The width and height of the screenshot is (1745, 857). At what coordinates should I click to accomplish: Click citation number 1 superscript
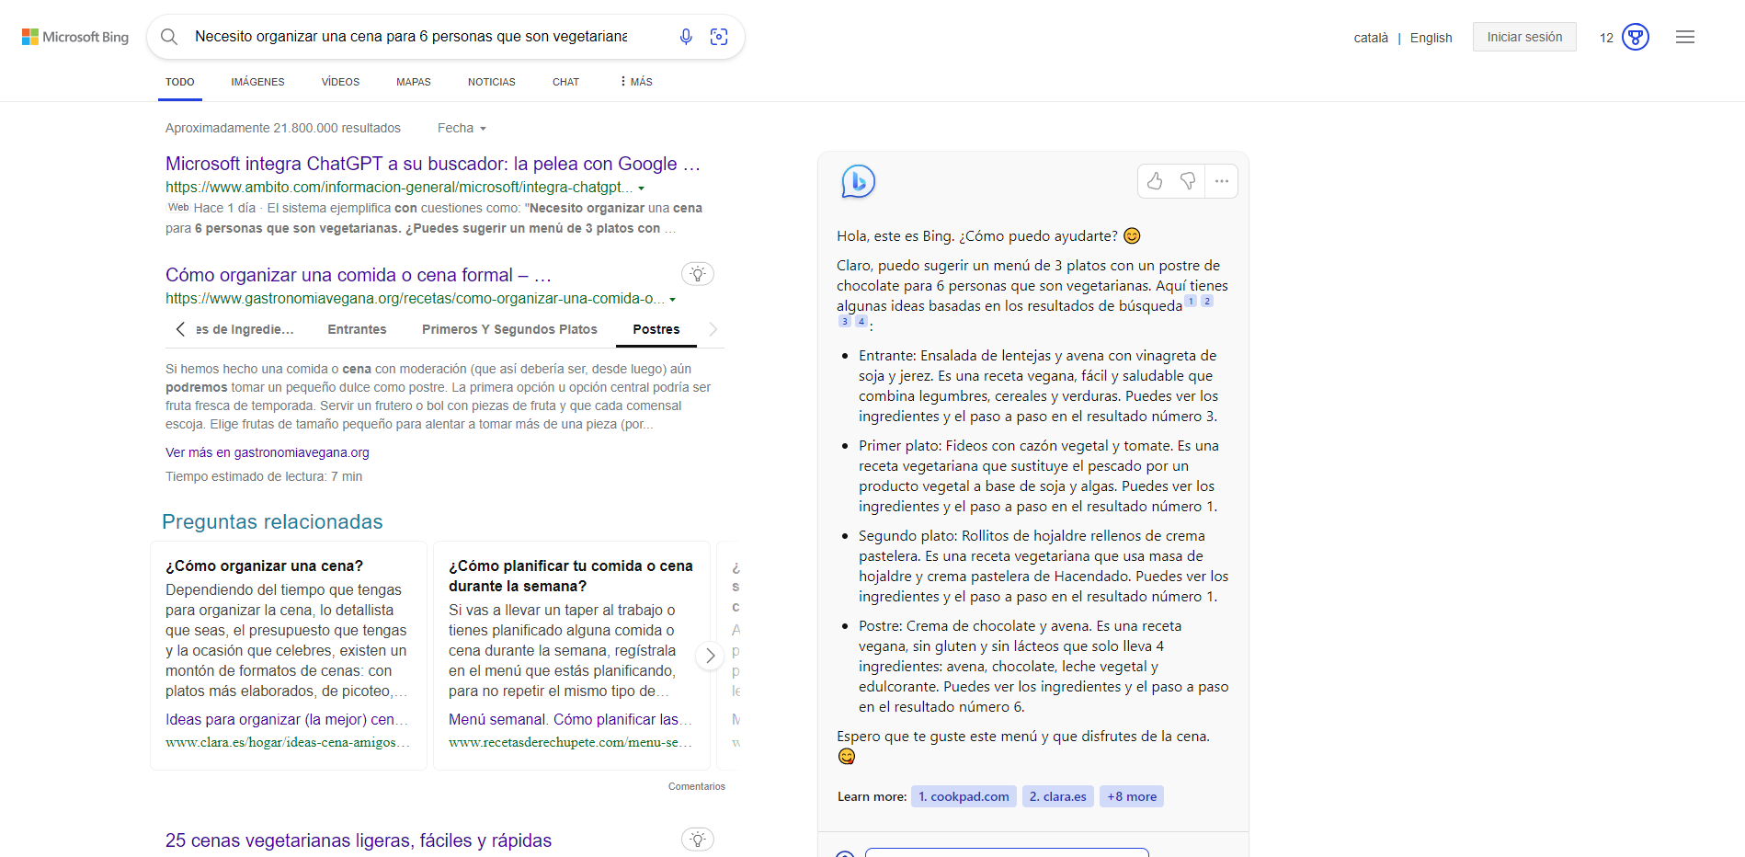point(1191,302)
